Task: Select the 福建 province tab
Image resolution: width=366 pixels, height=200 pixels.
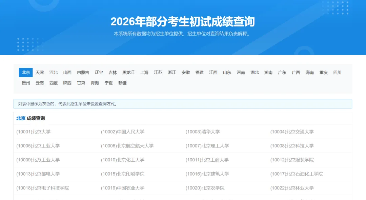Action: pyautogui.click(x=199, y=73)
